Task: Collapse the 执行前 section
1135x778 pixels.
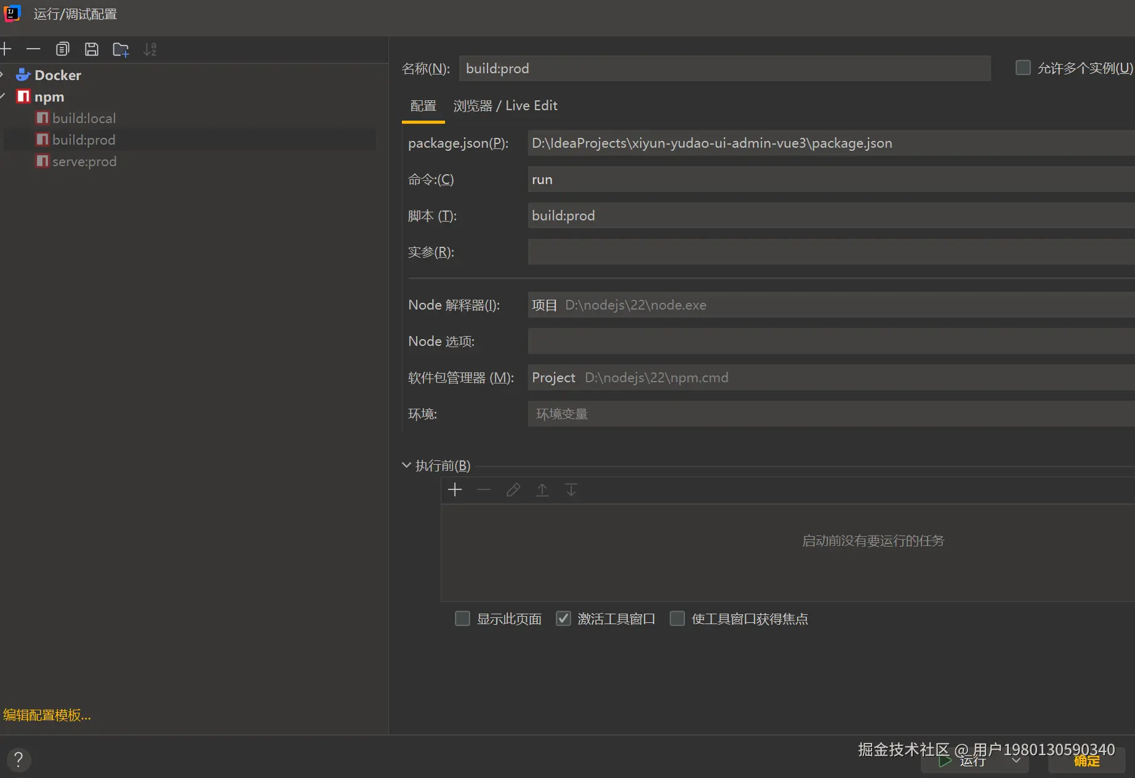Action: point(406,465)
